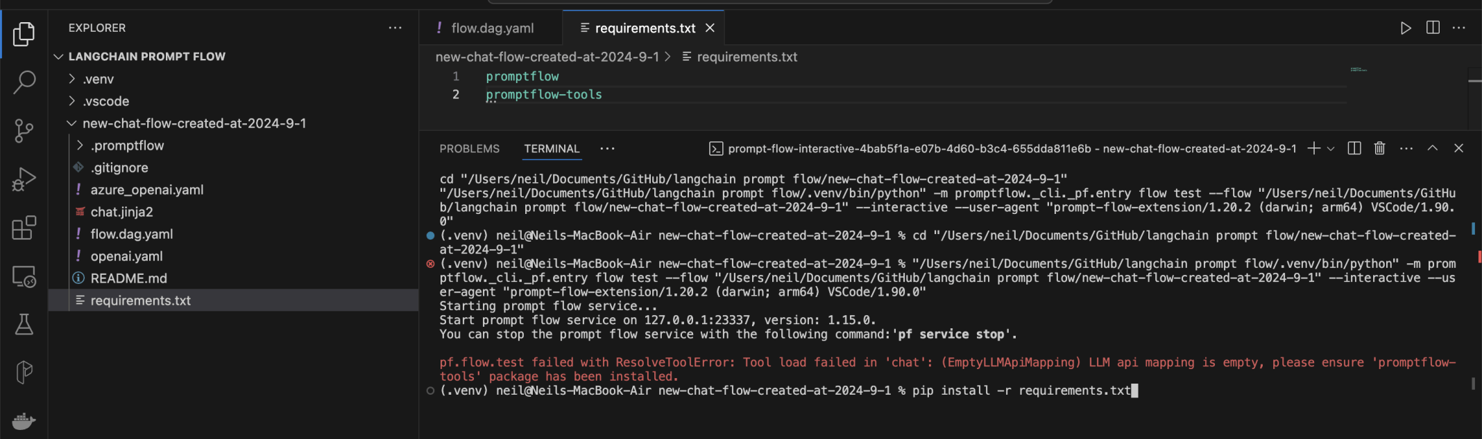Switch to the flow.dag.yaml tab
The width and height of the screenshot is (1482, 439).
coord(492,28)
